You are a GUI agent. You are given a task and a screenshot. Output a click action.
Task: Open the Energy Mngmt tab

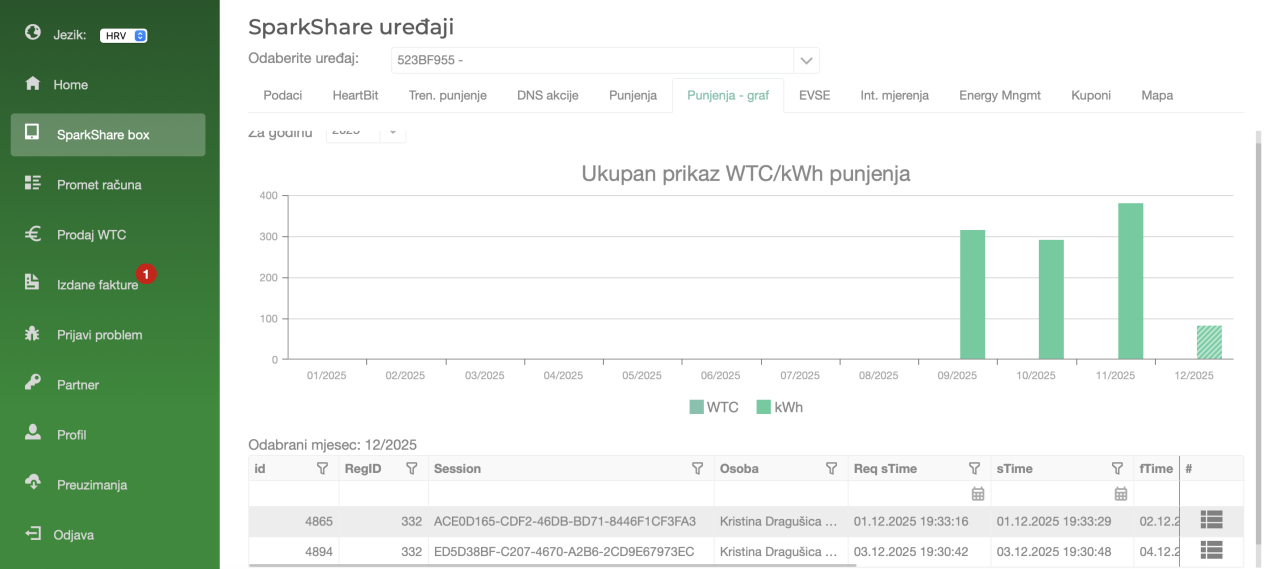pos(999,95)
